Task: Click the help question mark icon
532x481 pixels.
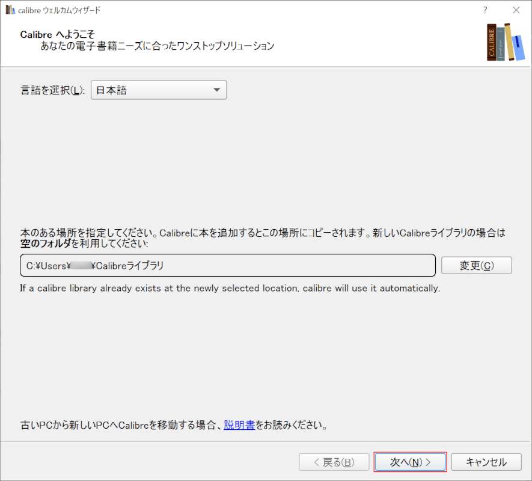Action: pyautogui.click(x=485, y=10)
